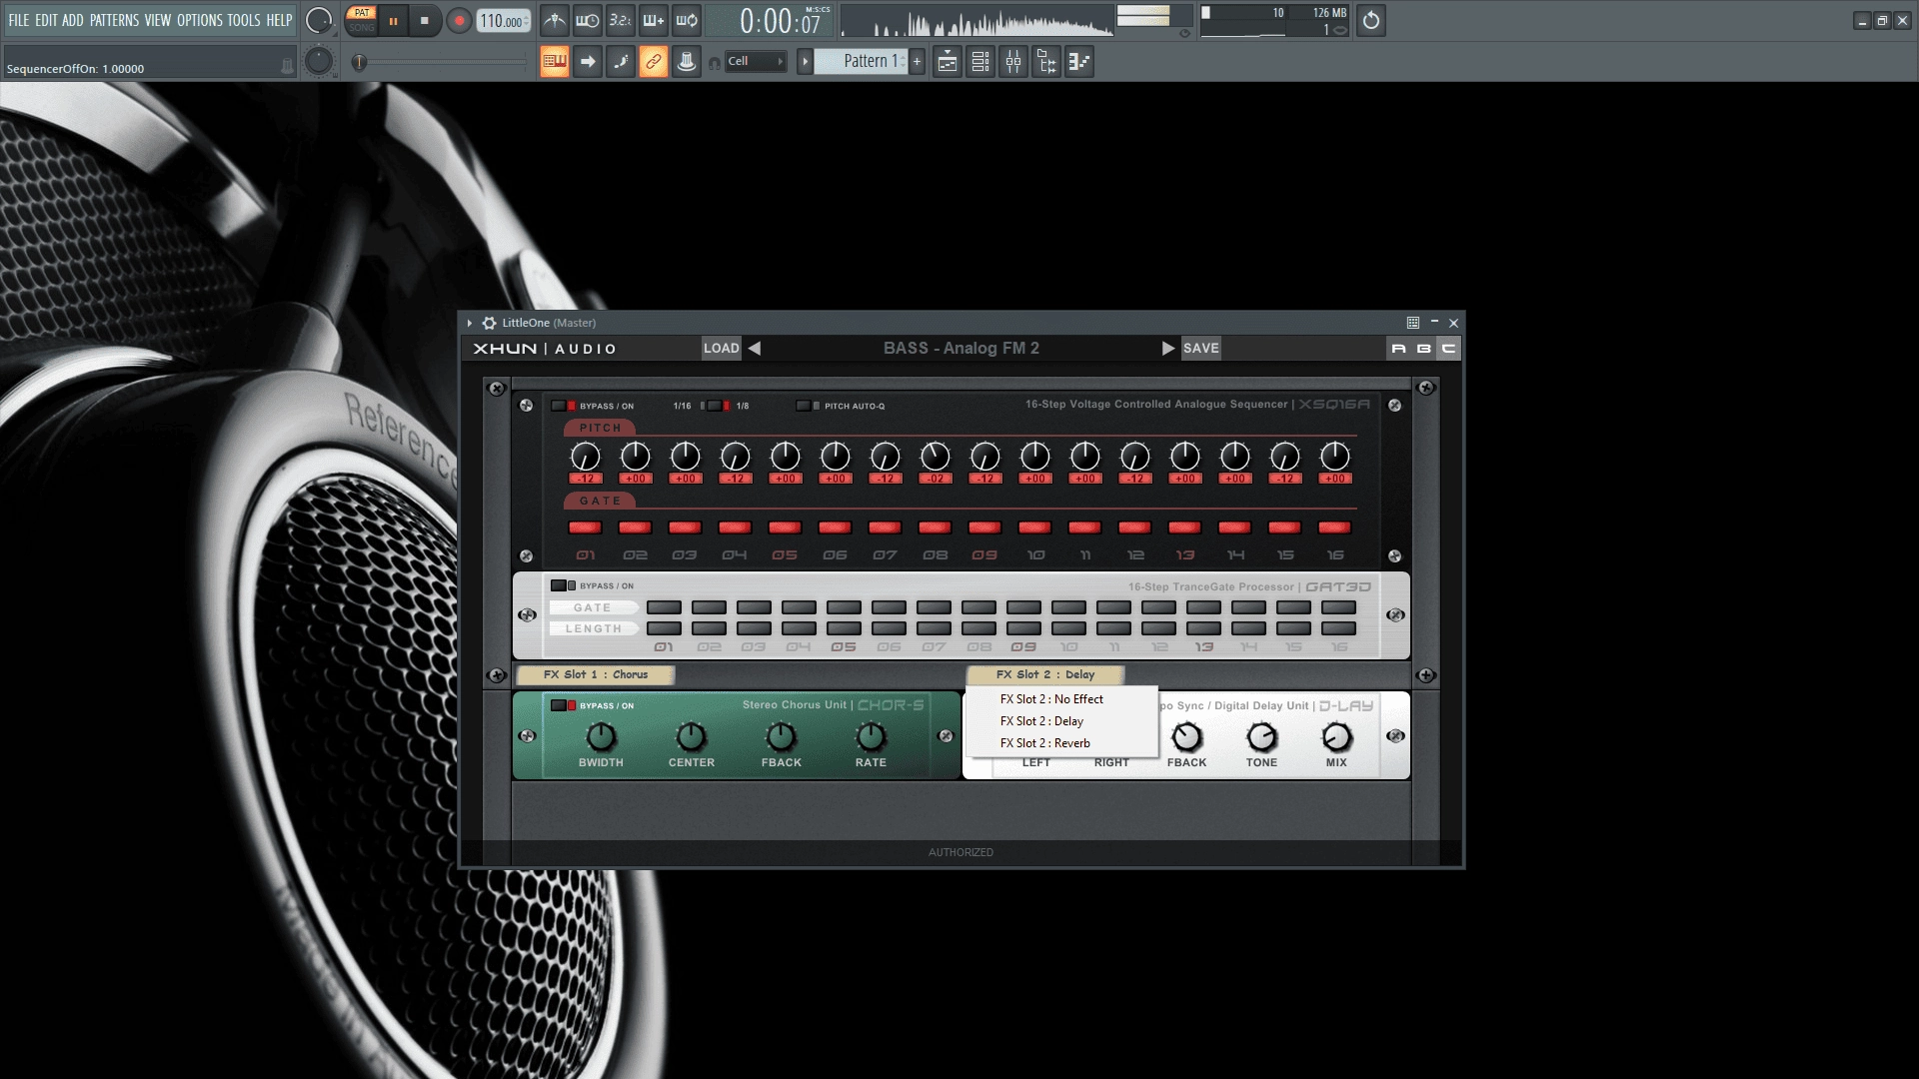The height and width of the screenshot is (1079, 1919).
Task: Toggle sequencer BYPASS / ON switch
Action: [564, 406]
